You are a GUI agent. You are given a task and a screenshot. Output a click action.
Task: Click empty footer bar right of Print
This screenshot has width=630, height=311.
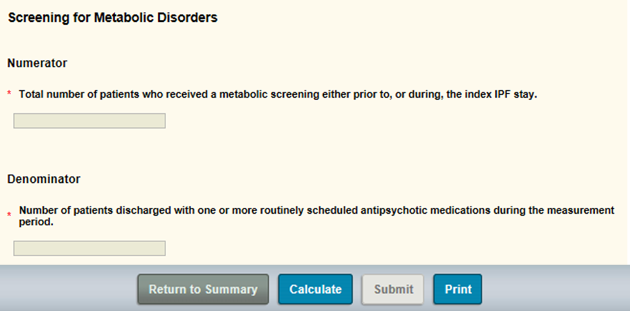point(553,289)
